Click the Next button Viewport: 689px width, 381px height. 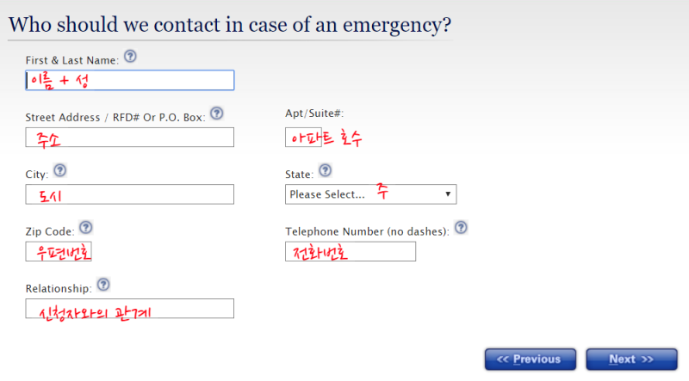632,359
